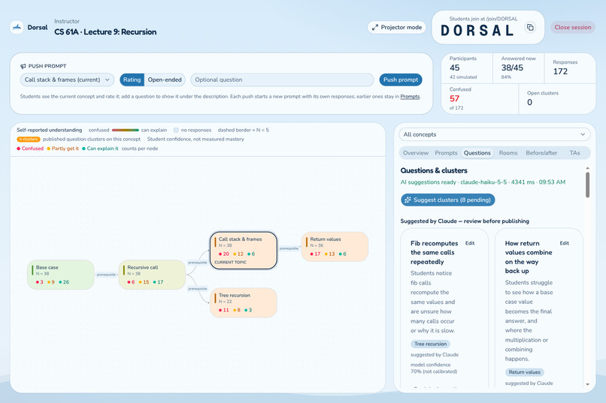Click the Questions & clusters heading
The width and height of the screenshot is (606, 403).
[434, 170]
